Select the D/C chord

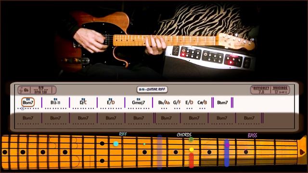point(83,102)
